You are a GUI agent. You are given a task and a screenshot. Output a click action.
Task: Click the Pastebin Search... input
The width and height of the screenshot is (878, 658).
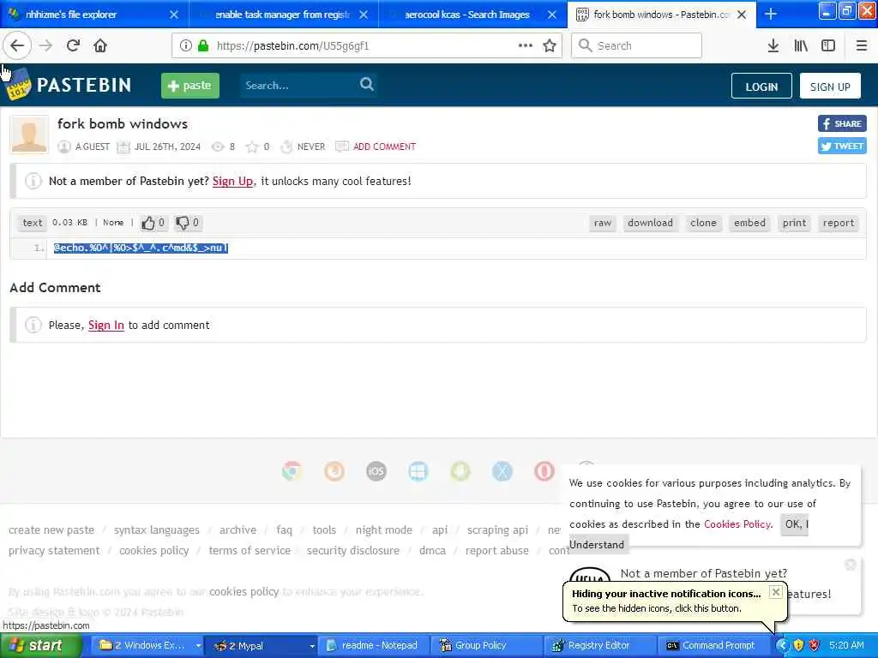pos(299,86)
